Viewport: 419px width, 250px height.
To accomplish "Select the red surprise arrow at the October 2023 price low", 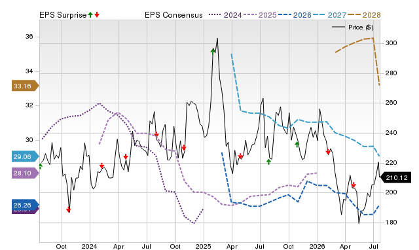I will click(68, 209).
